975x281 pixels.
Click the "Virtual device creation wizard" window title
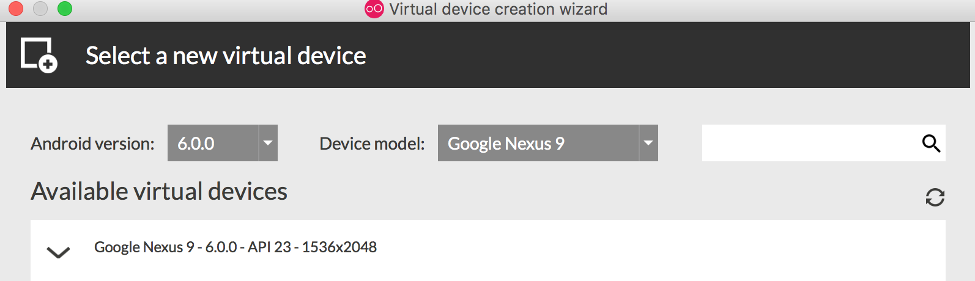coord(498,9)
